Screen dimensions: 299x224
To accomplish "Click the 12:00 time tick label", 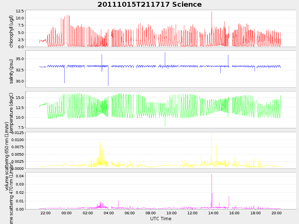I will point(192,213).
